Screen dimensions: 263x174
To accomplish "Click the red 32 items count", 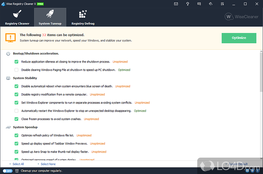I will (x=44, y=35).
